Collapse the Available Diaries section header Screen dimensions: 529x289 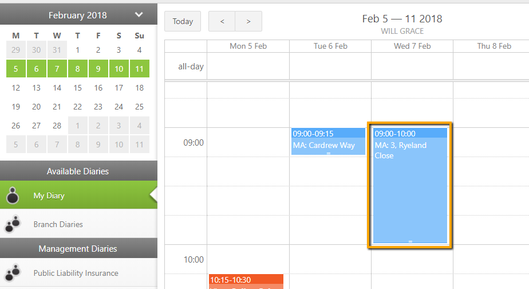click(x=78, y=171)
